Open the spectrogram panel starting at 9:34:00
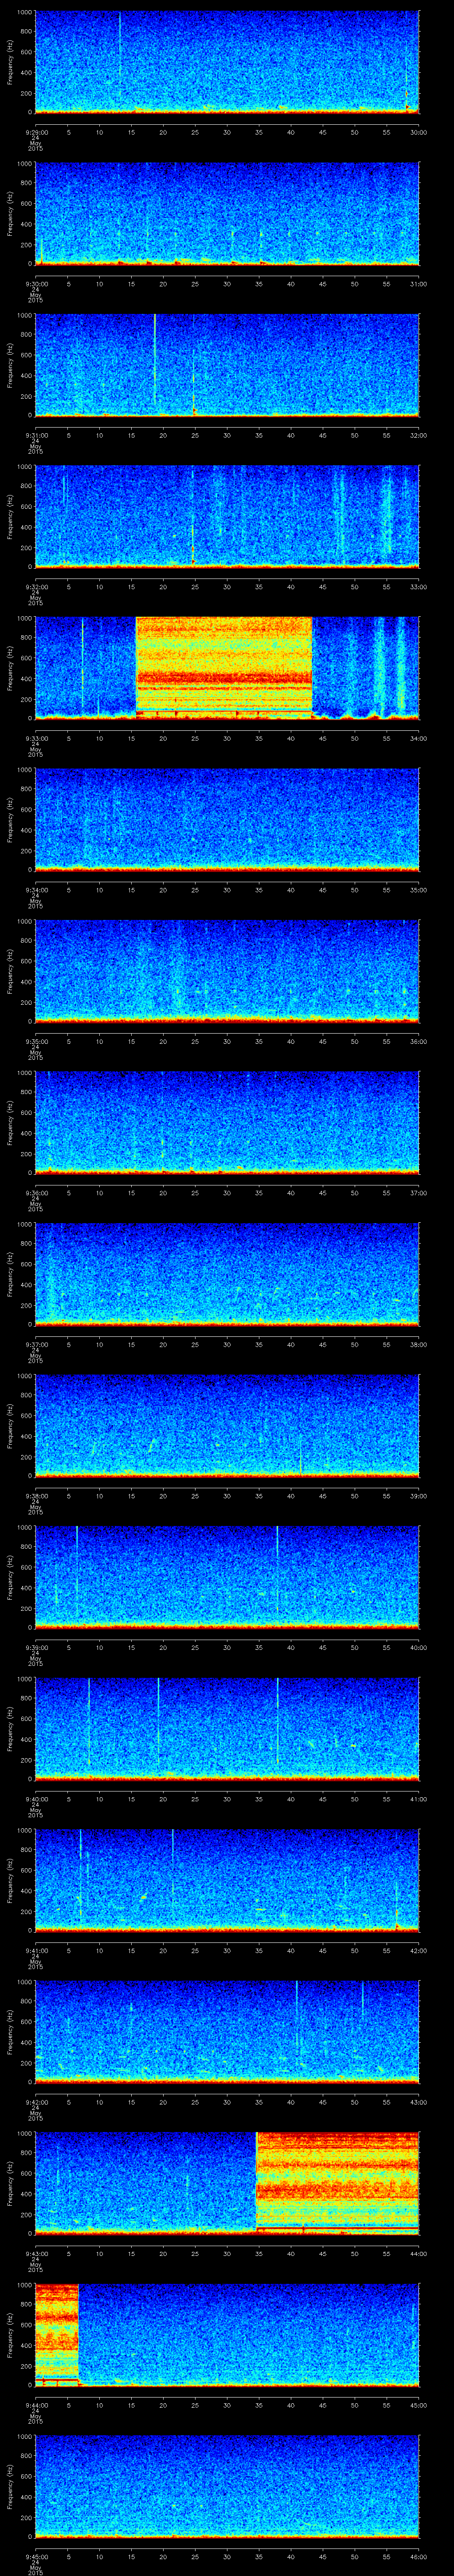Image resolution: width=454 pixels, height=2576 pixels. click(x=227, y=820)
